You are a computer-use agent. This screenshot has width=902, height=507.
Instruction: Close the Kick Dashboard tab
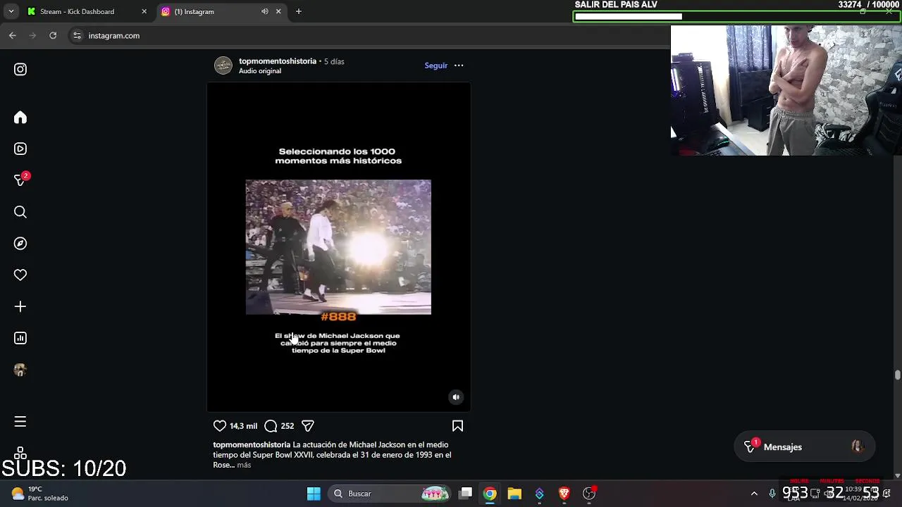(x=144, y=11)
